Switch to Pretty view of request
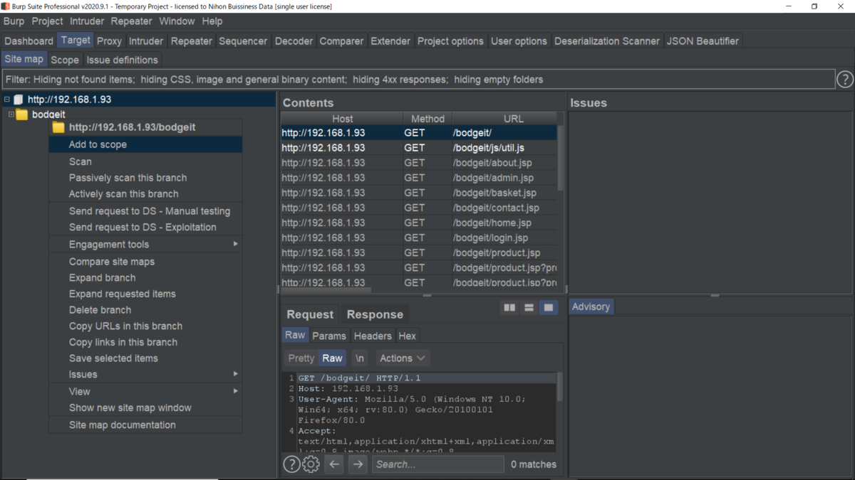This screenshot has width=855, height=480. [x=301, y=358]
